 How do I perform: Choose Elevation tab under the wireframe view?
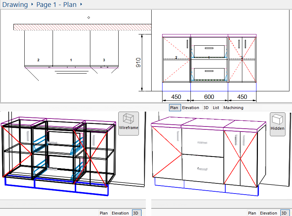pyautogui.click(x=120, y=213)
